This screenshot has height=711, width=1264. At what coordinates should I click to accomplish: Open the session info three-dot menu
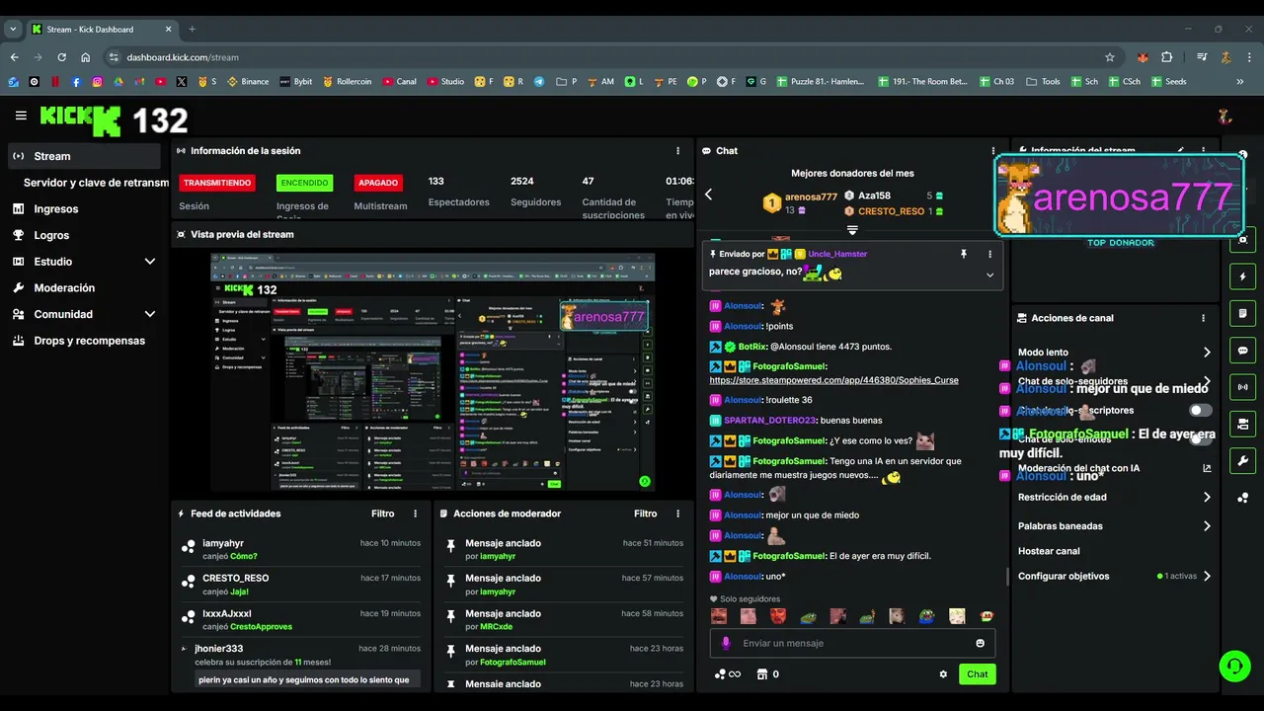click(x=677, y=151)
